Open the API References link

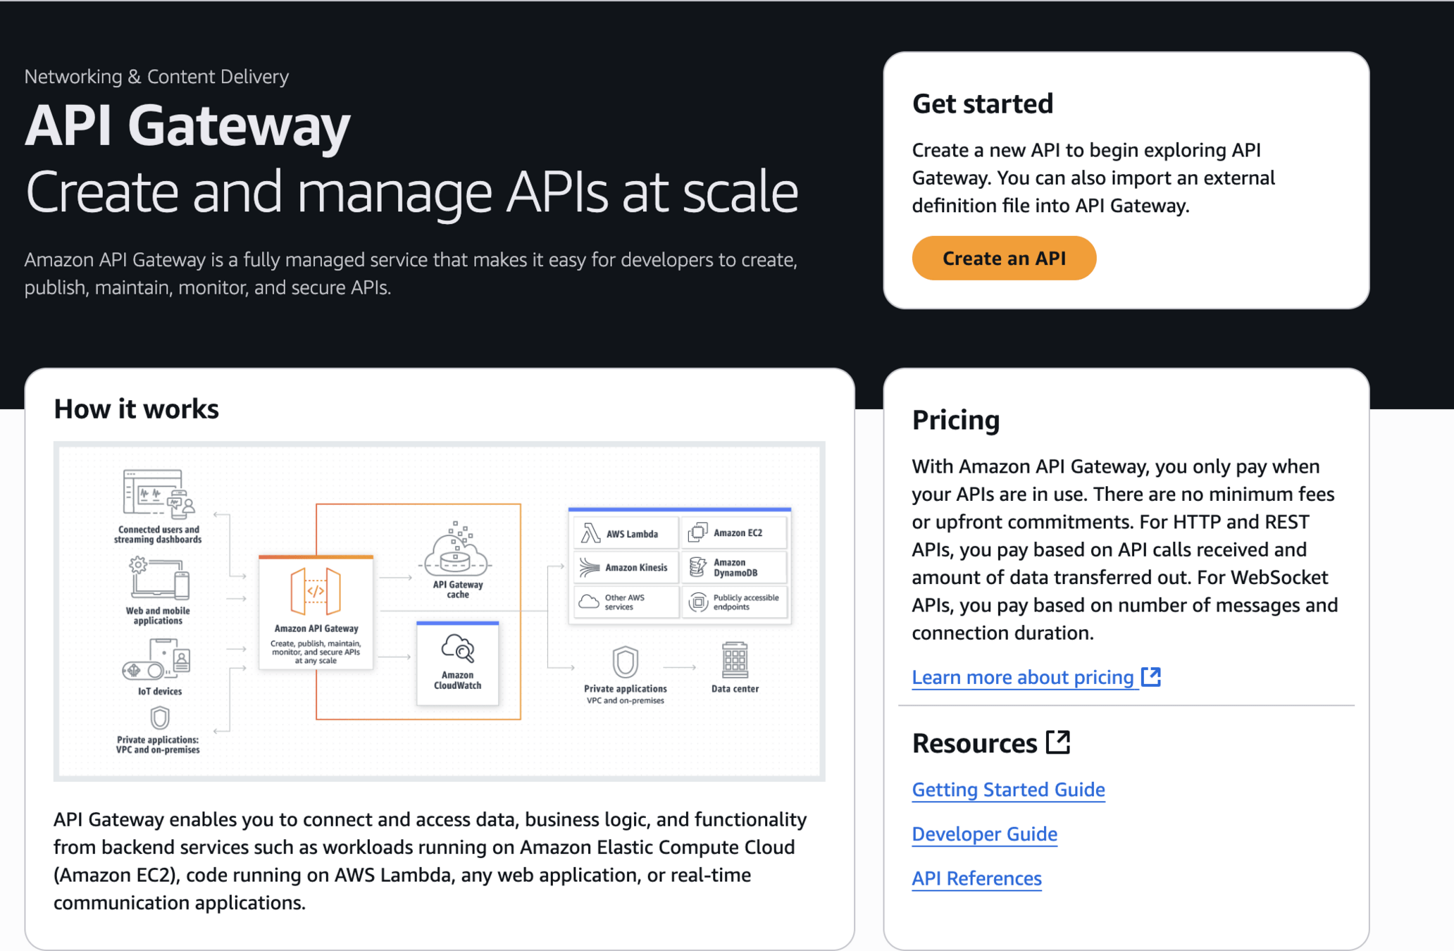coord(976,878)
